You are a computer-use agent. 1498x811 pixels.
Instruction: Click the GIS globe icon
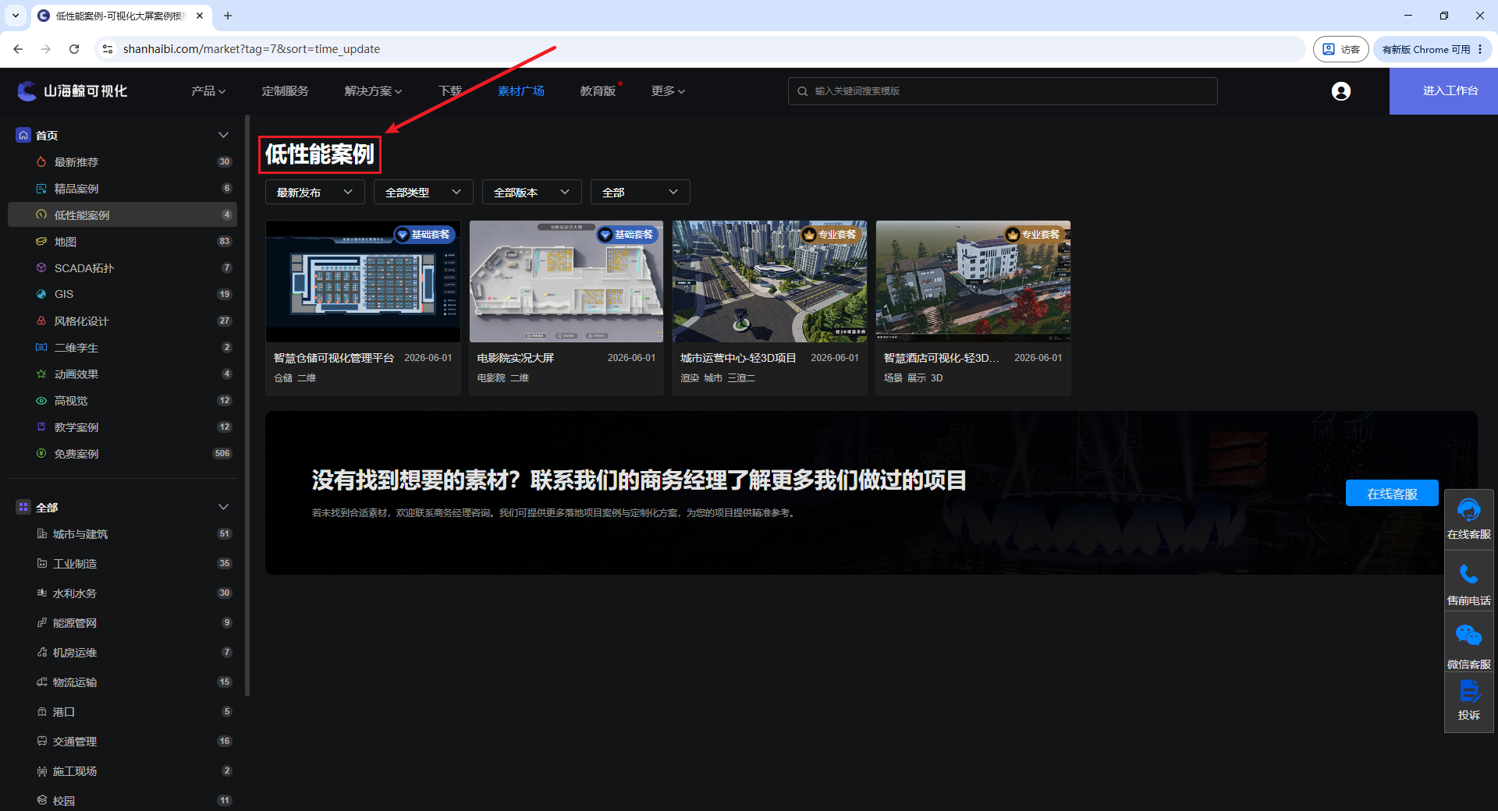41,294
